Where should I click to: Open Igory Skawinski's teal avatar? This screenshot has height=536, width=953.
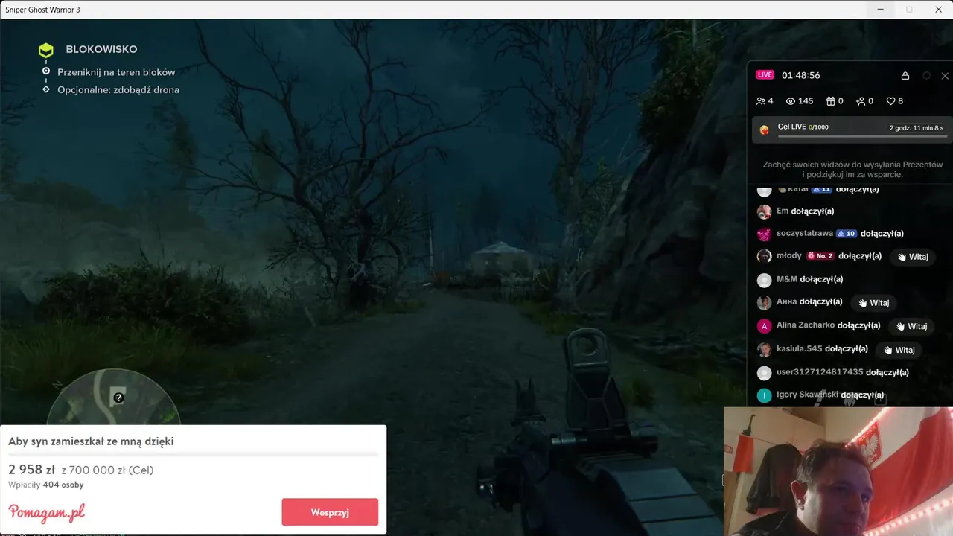(764, 396)
